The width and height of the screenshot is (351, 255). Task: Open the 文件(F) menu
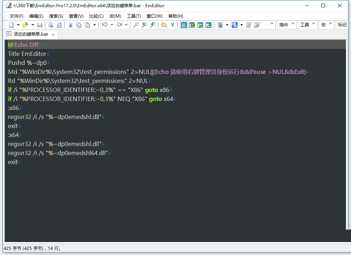(16, 16)
